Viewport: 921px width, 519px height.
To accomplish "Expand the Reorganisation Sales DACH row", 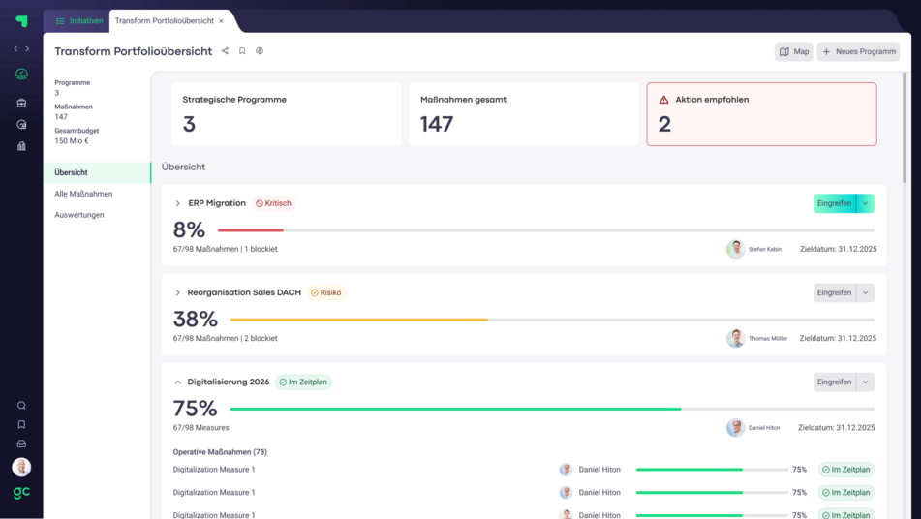I will click(x=177, y=292).
